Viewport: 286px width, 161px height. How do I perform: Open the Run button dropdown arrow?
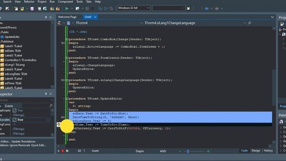[x=72, y=8]
